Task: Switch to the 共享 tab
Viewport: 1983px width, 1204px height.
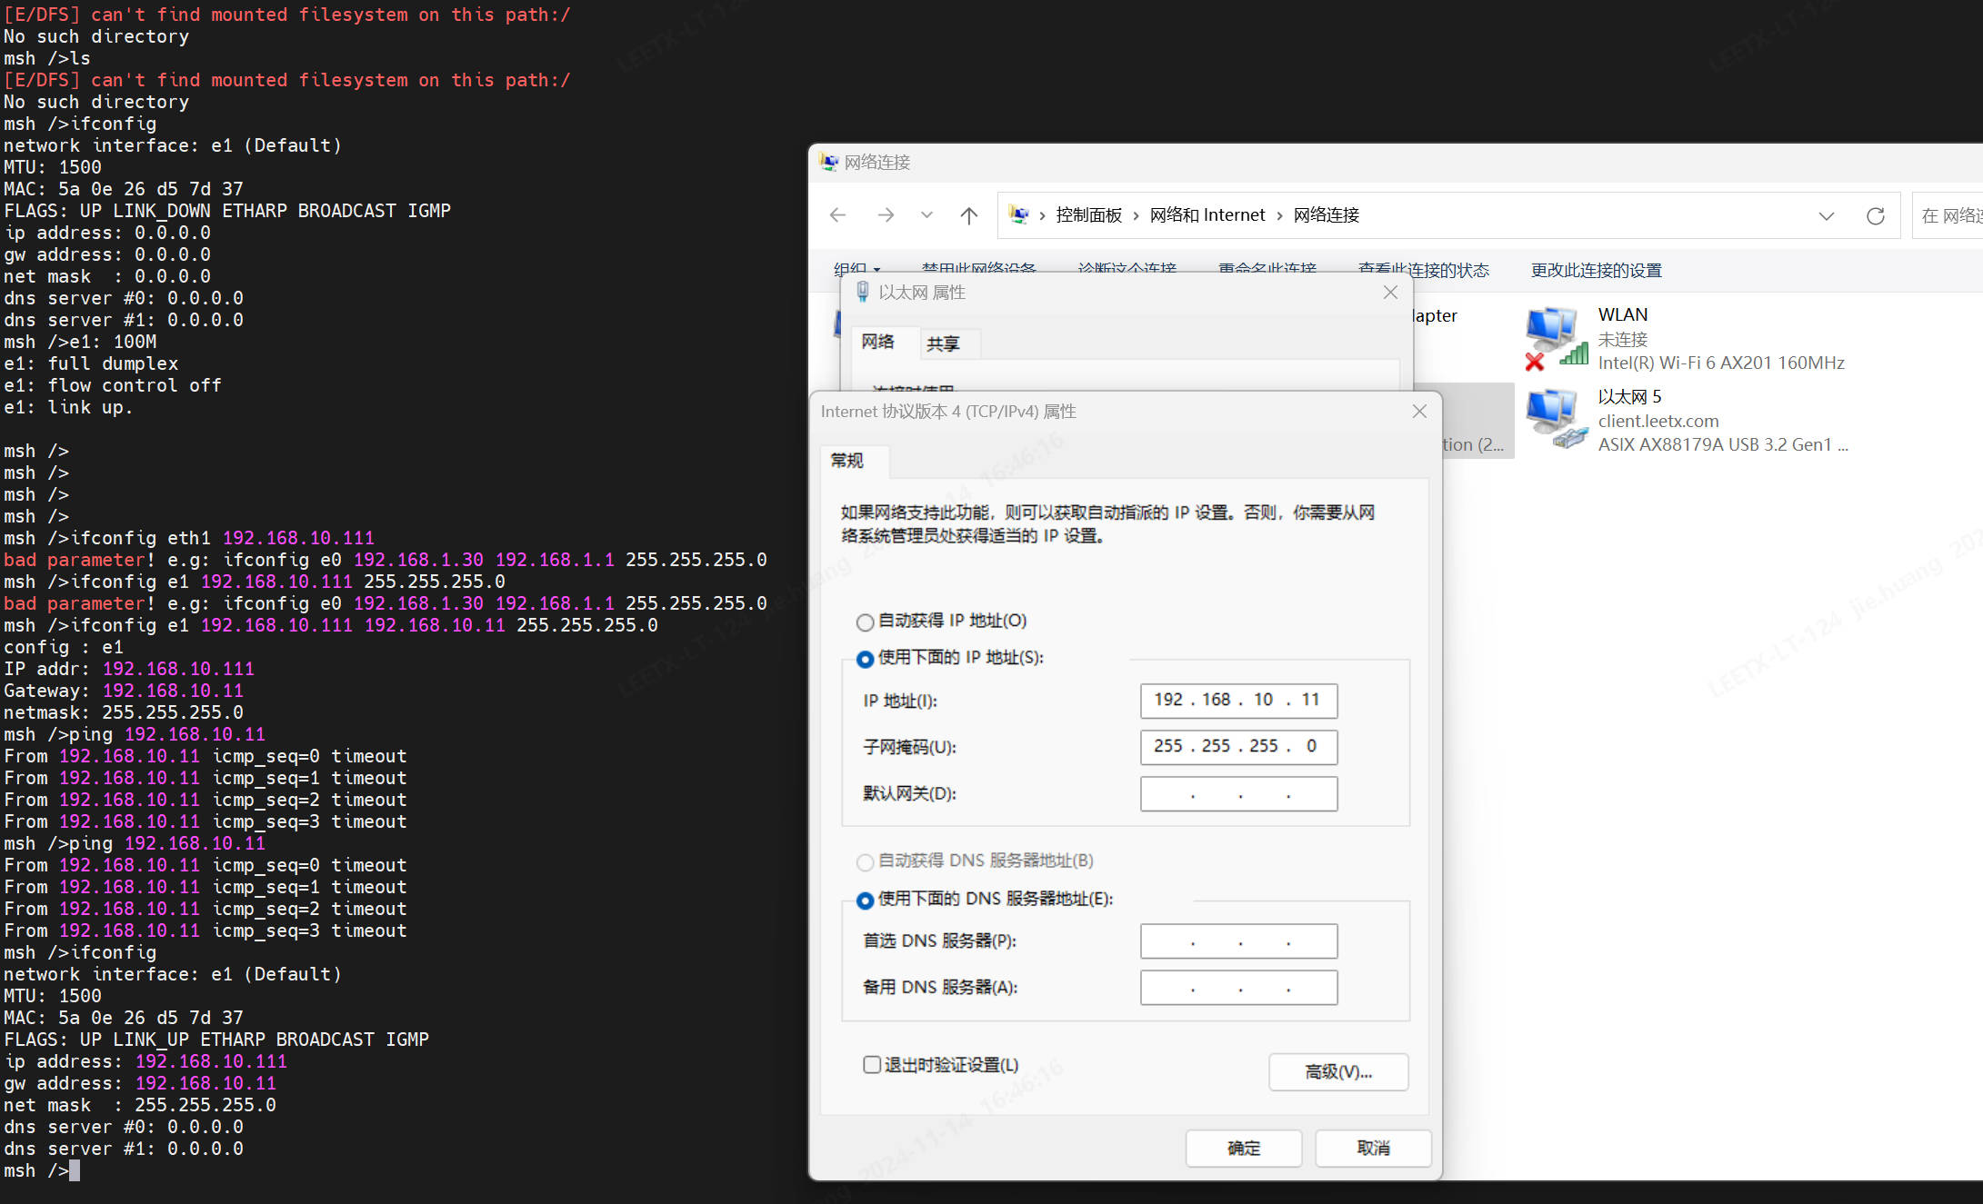Action: (943, 343)
